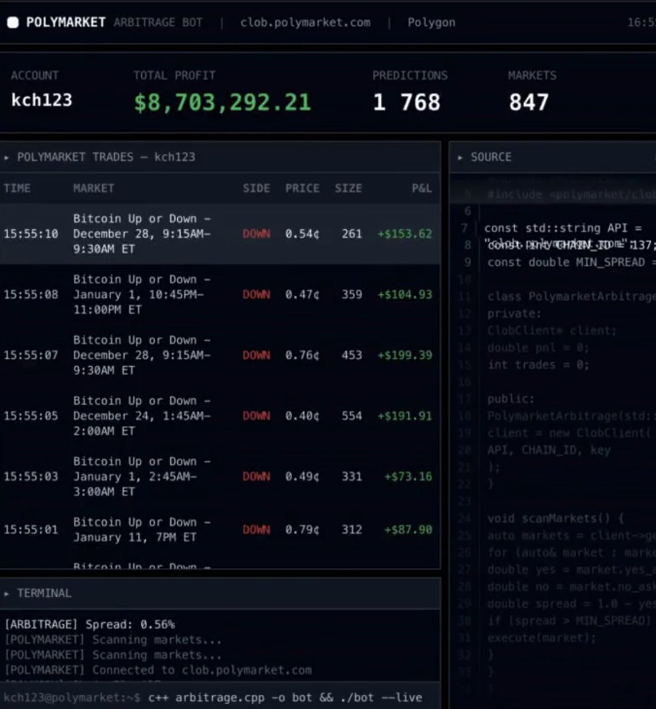Viewport: 656px width, 709px height.
Task: Open the December 24, 1:45AM-2:00AM market
Action: tap(142, 416)
